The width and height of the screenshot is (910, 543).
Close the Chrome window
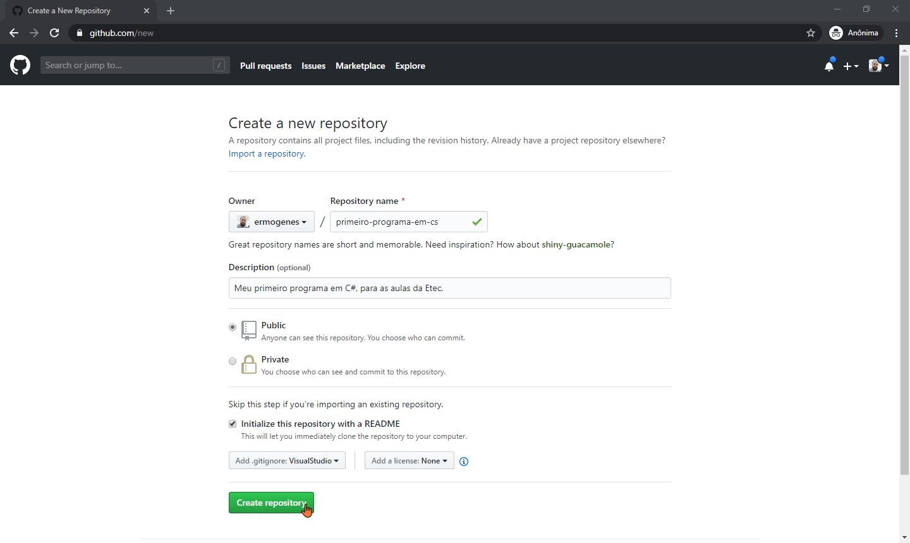pyautogui.click(x=895, y=9)
